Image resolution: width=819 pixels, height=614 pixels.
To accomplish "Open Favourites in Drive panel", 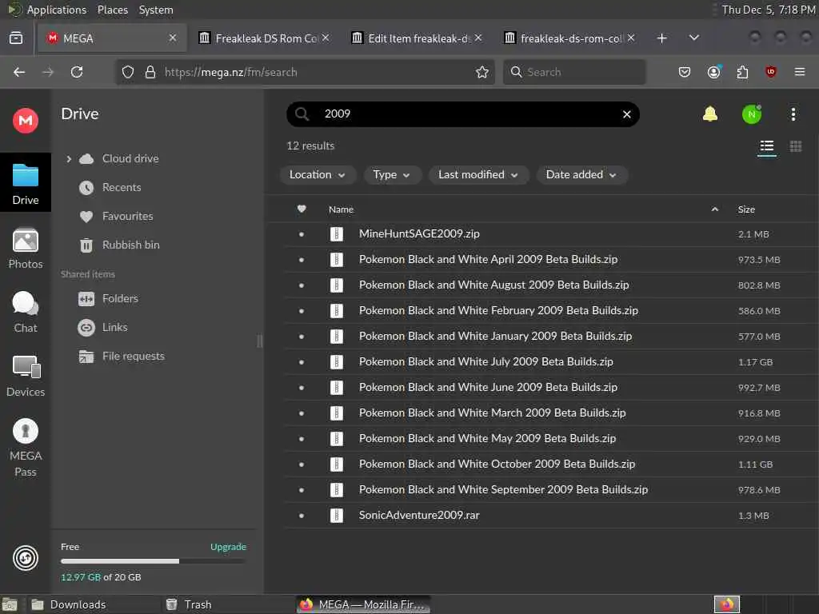I will [127, 216].
